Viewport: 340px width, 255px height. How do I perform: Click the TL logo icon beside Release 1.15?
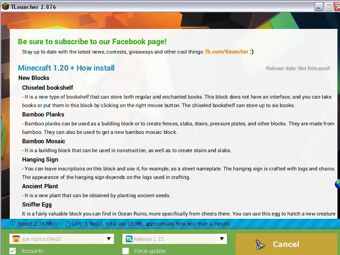129,239
